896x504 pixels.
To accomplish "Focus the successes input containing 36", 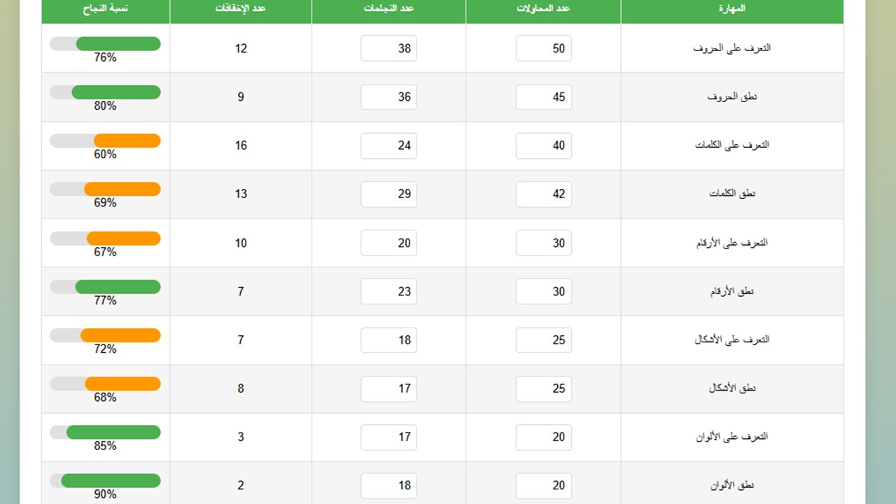I will tap(388, 97).
